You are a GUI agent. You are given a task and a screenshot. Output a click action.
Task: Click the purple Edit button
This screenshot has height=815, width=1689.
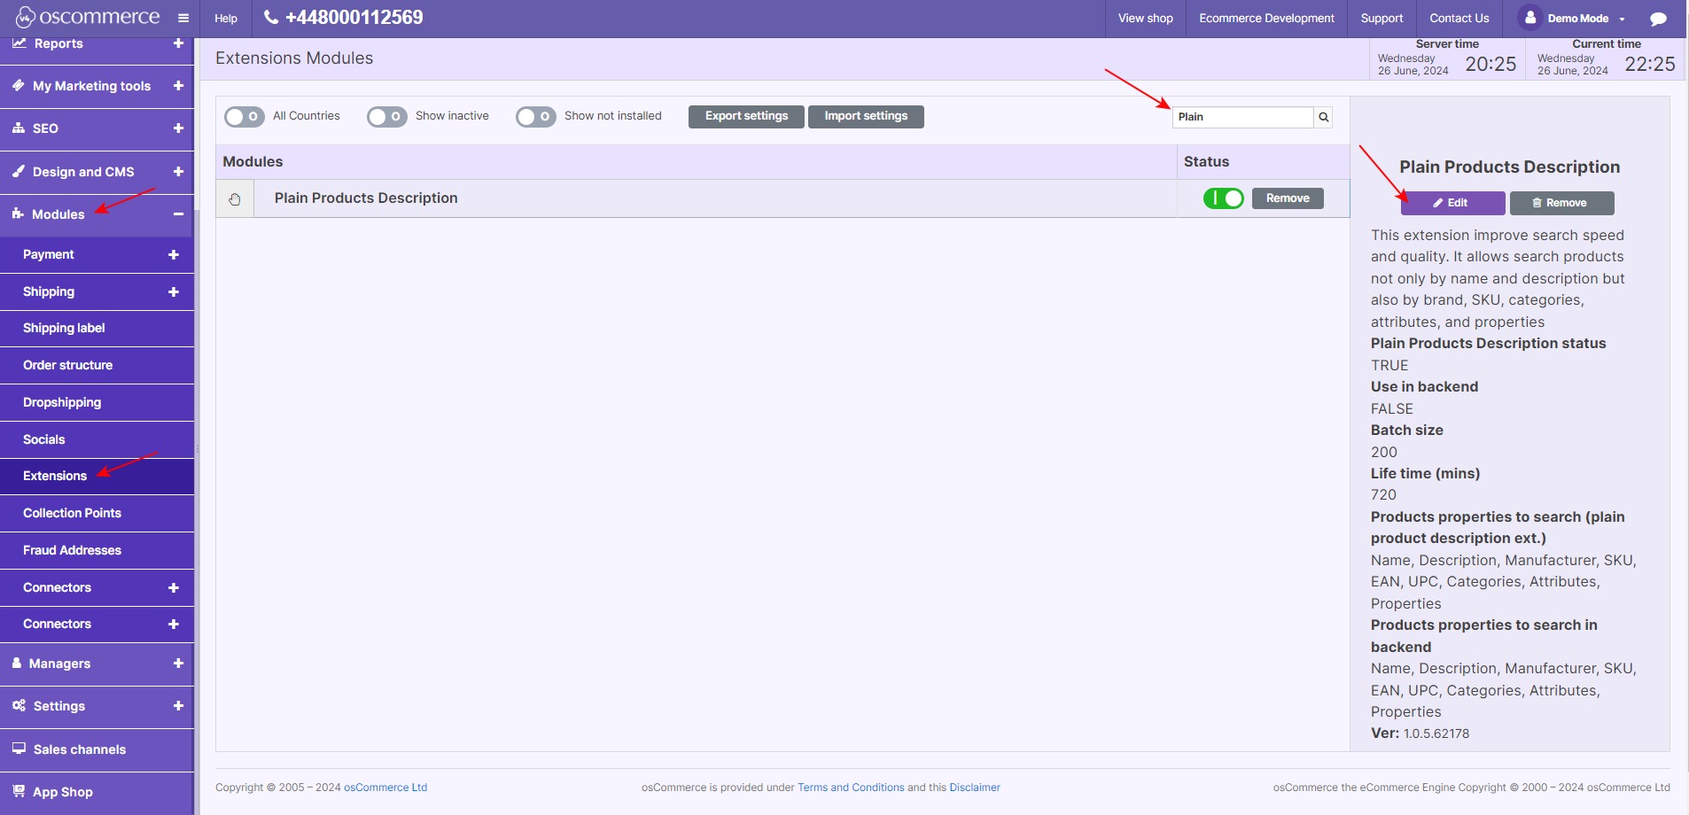pyautogui.click(x=1452, y=203)
